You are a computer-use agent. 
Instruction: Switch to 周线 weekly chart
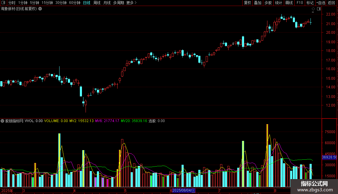97,3
